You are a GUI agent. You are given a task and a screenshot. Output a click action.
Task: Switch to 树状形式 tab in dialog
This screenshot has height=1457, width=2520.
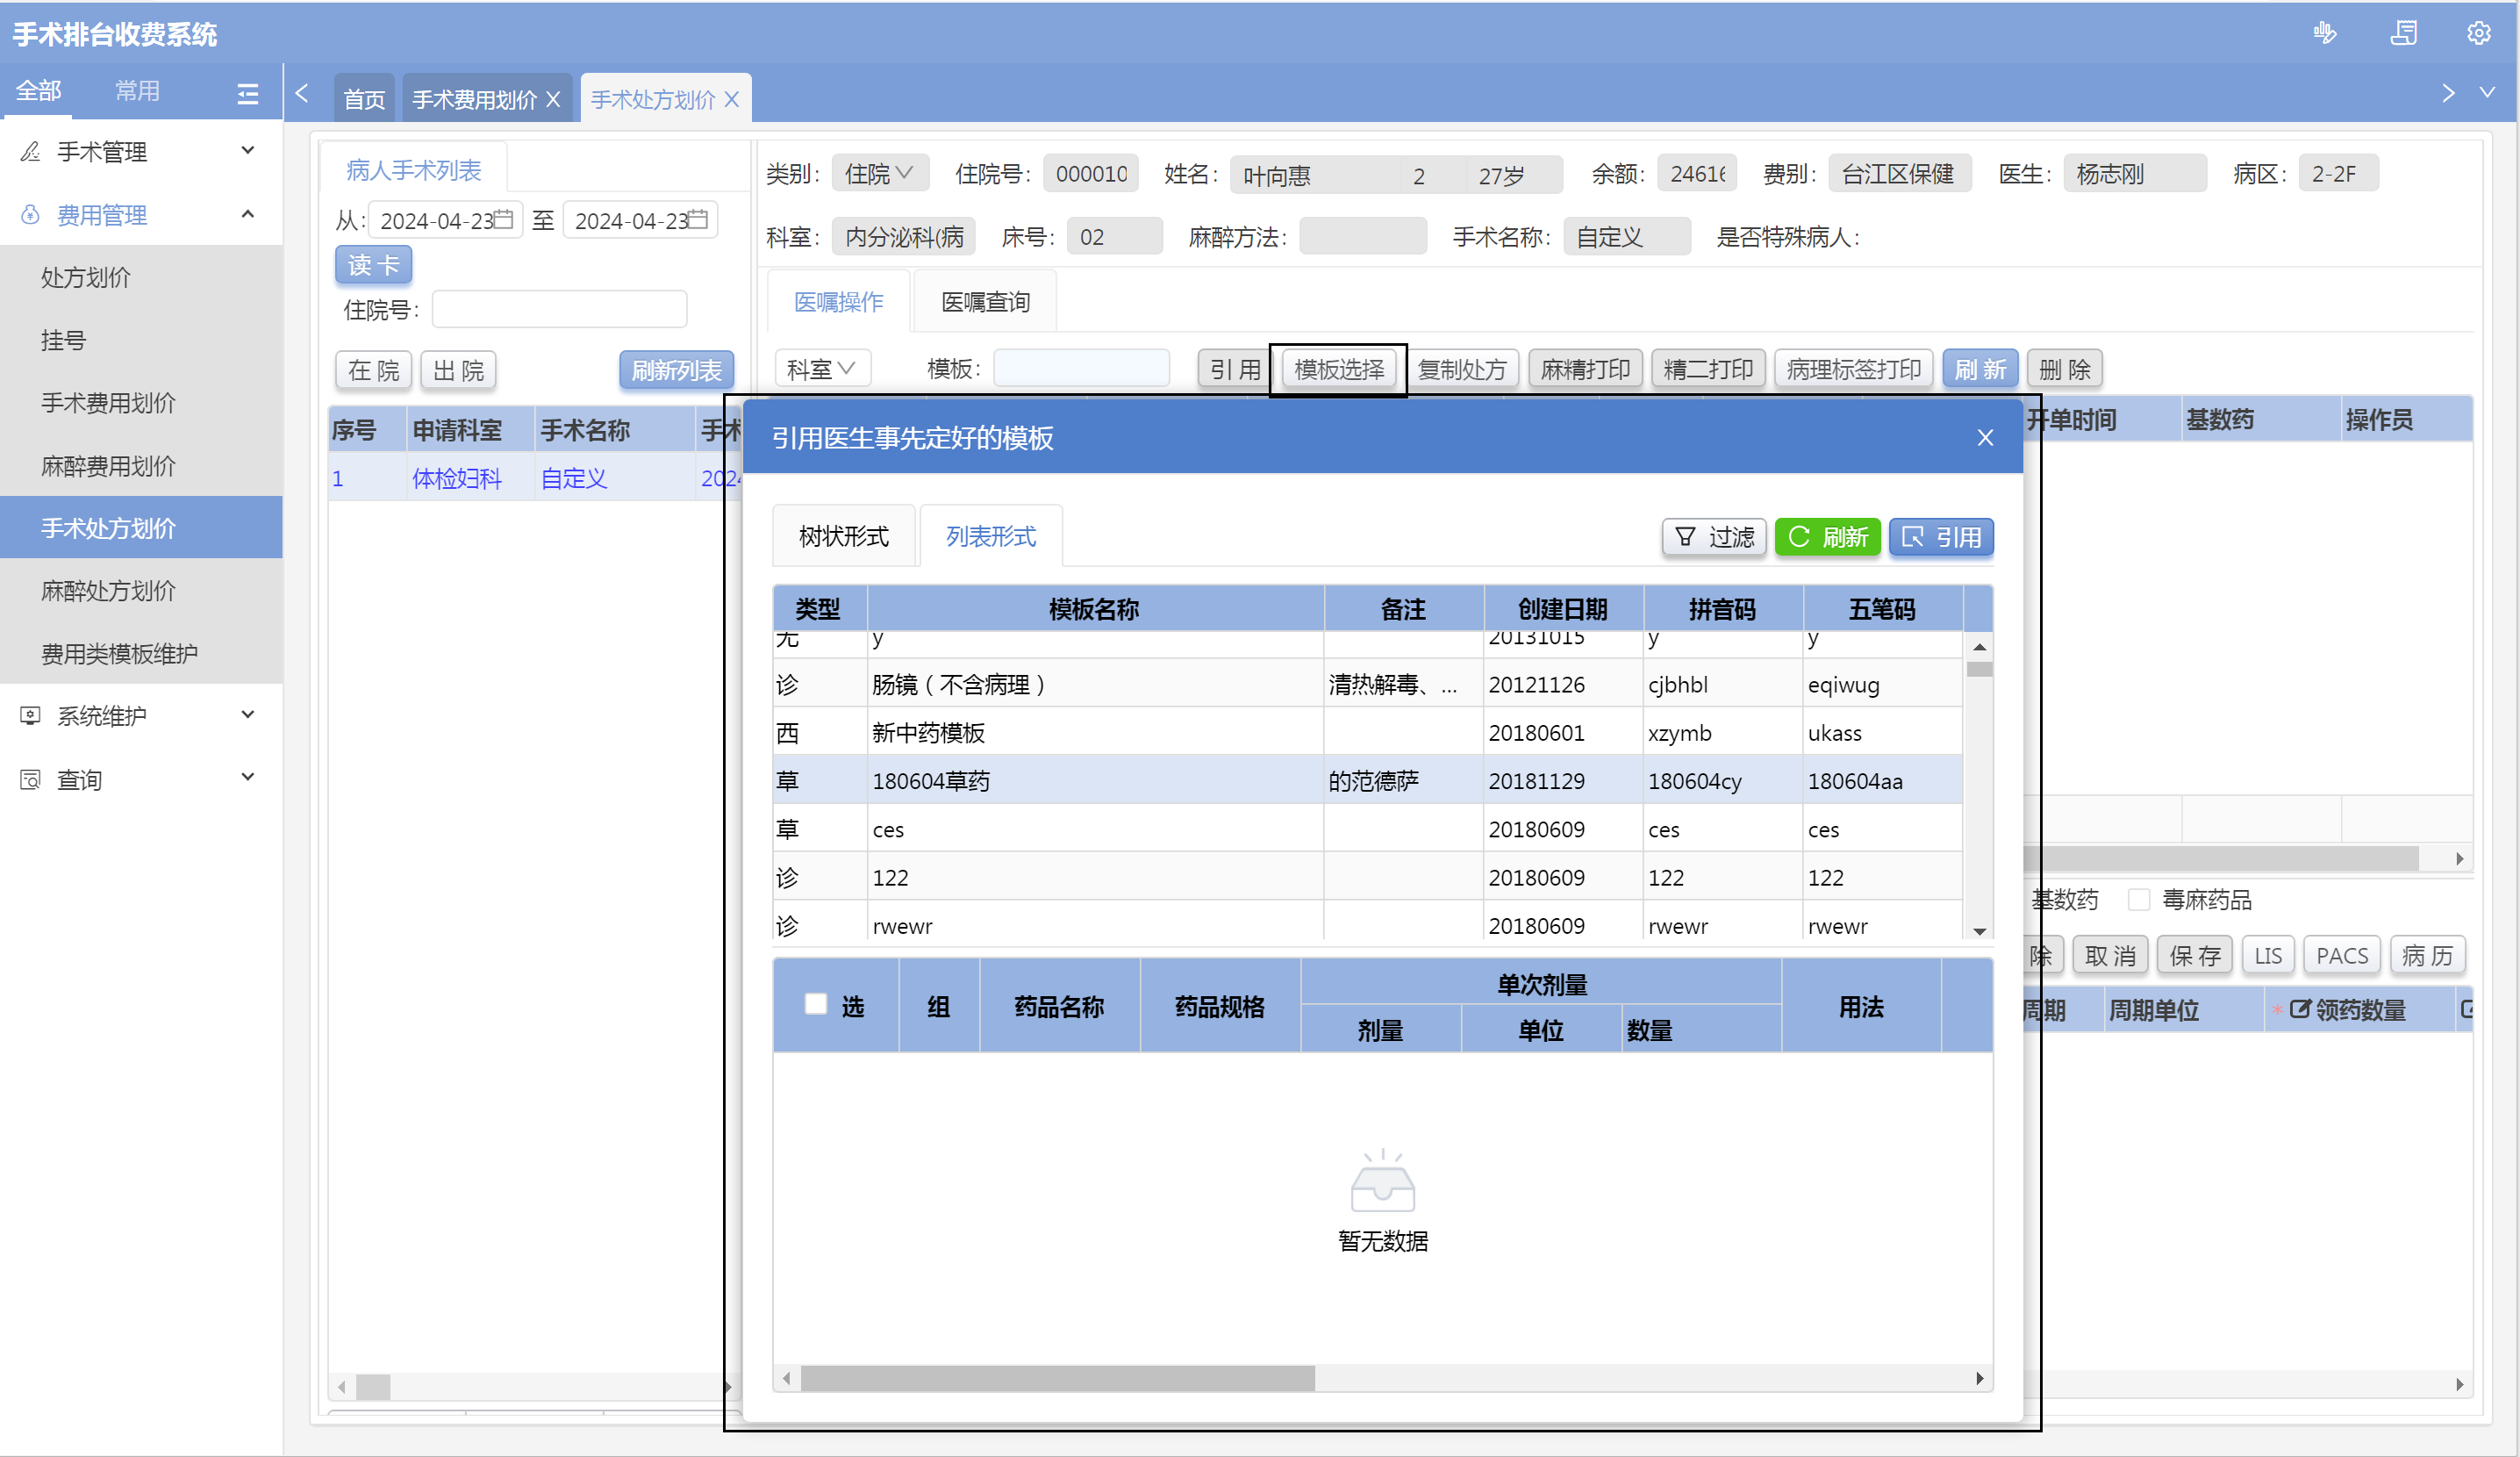coord(843,536)
